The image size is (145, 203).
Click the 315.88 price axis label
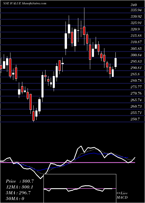click(x=136, y=36)
